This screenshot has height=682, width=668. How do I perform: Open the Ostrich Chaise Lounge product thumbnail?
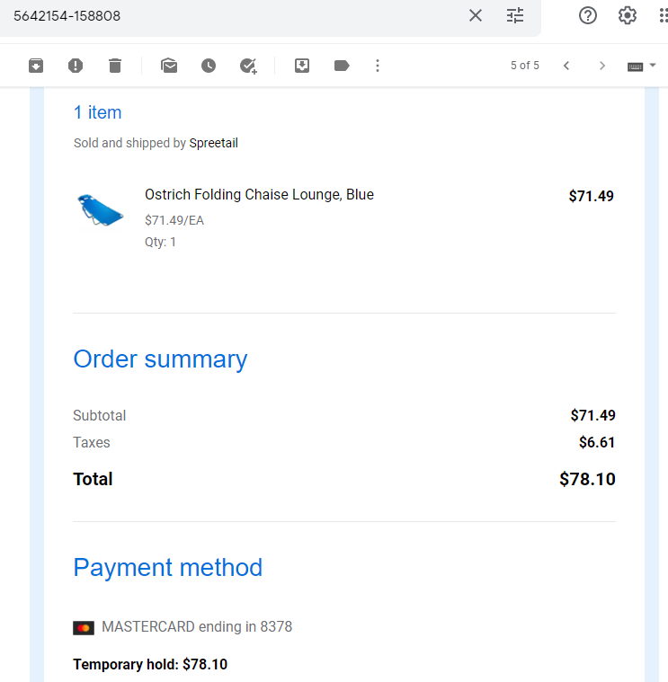pyautogui.click(x=101, y=210)
